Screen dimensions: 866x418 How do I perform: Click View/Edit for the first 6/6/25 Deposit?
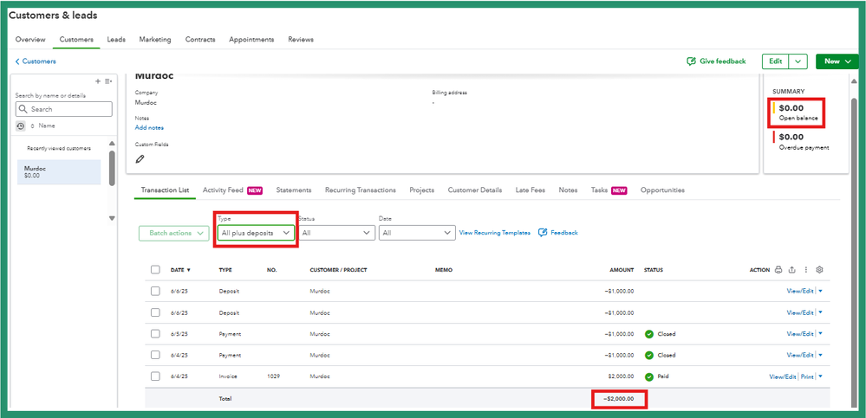[800, 291]
